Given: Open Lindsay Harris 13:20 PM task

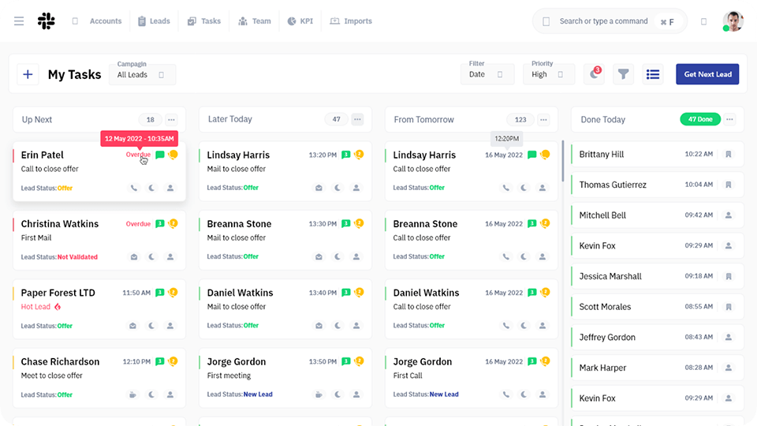Looking at the screenshot, I should coord(285,171).
